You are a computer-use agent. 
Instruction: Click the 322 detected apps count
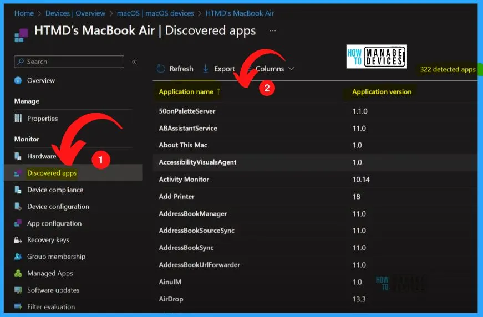[448, 70]
